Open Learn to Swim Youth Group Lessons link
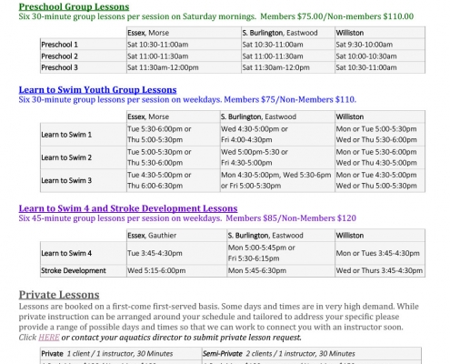The image size is (450, 364). 97,90
